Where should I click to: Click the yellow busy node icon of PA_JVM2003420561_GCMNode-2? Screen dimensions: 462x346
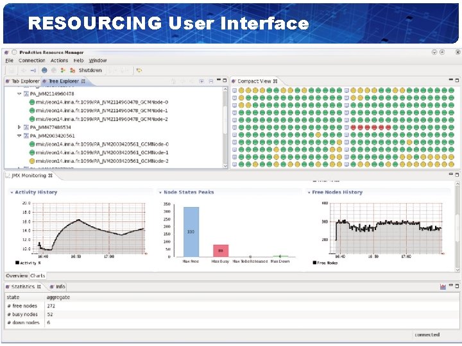[x=32, y=161]
